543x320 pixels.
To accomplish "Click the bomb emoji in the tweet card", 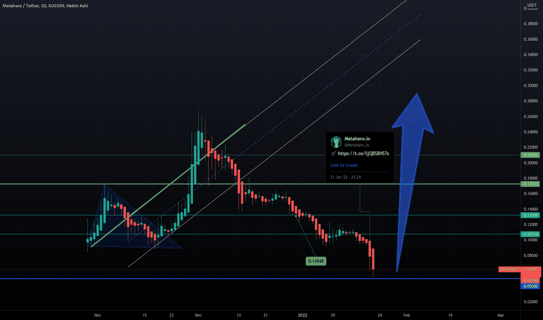I will coord(333,154).
